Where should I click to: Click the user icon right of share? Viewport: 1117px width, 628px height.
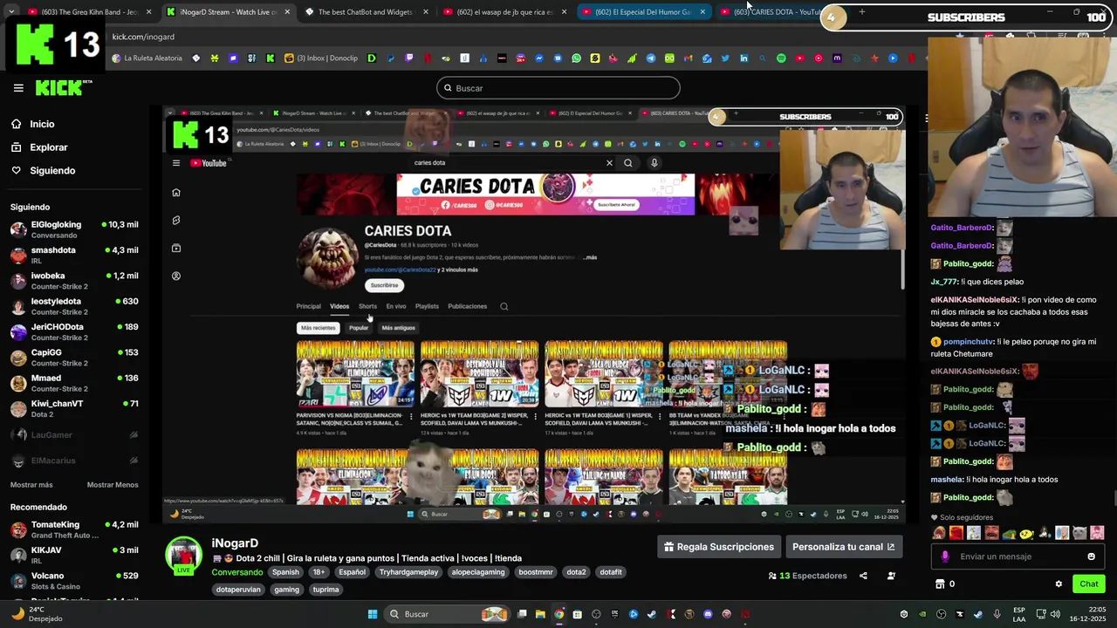(x=891, y=576)
